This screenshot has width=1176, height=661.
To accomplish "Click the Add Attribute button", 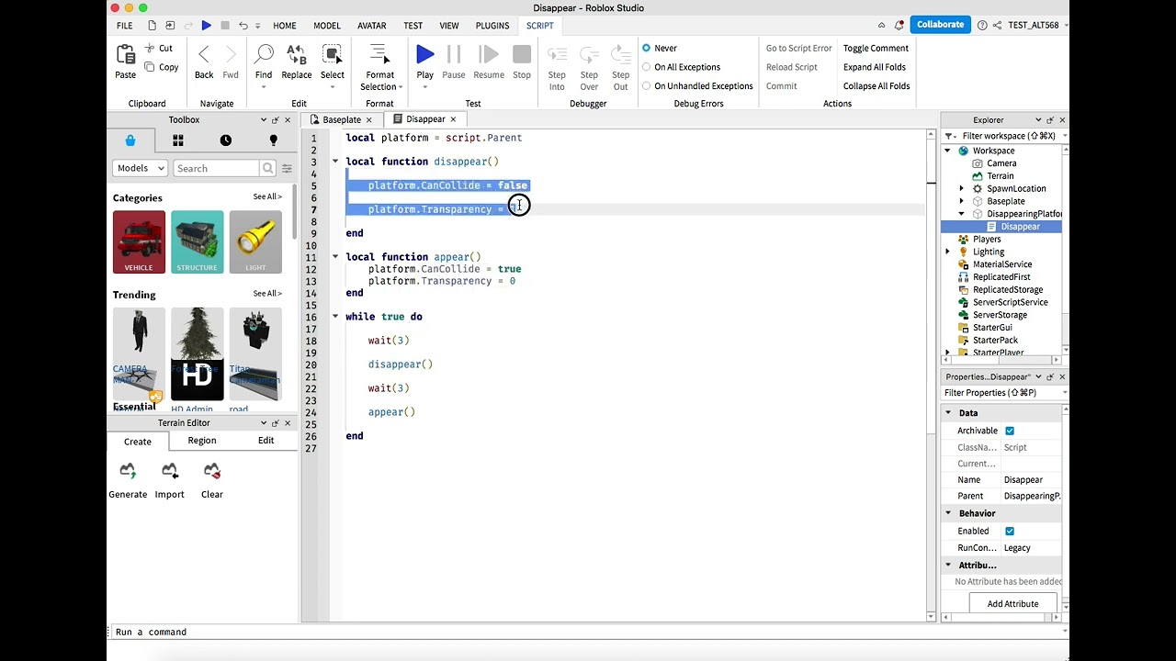I will [x=1012, y=604].
